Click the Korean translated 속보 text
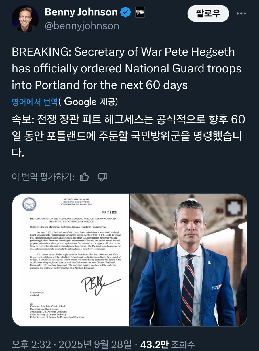The height and width of the screenshot is (351, 259). point(128,136)
